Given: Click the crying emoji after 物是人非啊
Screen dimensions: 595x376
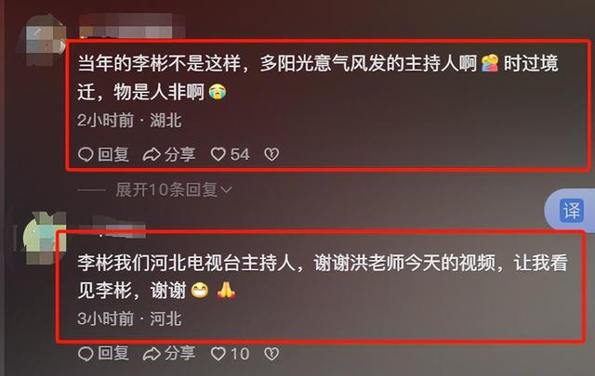Looking at the screenshot, I should pos(218,91).
